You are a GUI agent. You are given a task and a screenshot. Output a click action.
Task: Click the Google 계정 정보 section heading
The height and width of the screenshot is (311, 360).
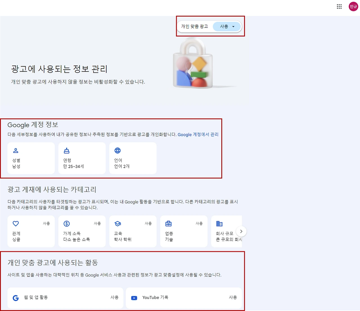(33, 125)
